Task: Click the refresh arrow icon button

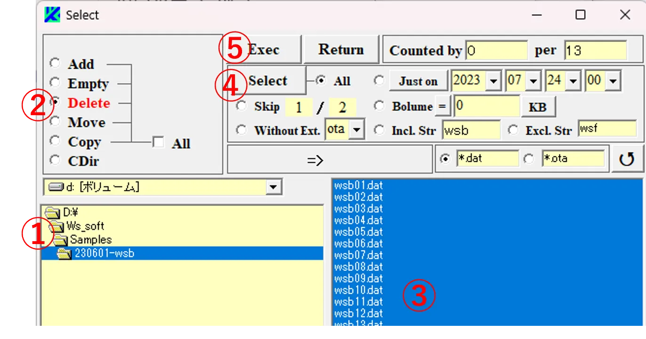Action: coord(627,159)
